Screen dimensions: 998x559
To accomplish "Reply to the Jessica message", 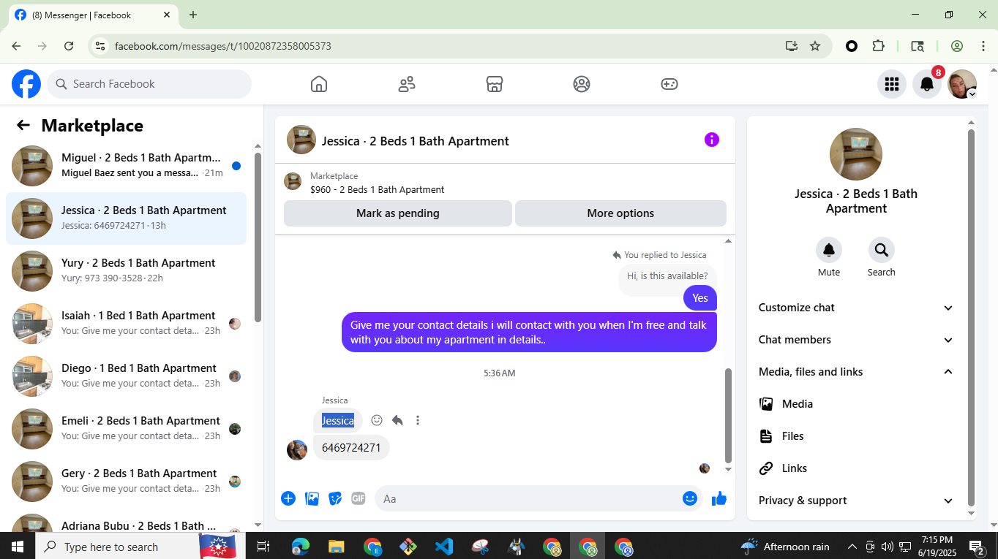I will pyautogui.click(x=397, y=420).
